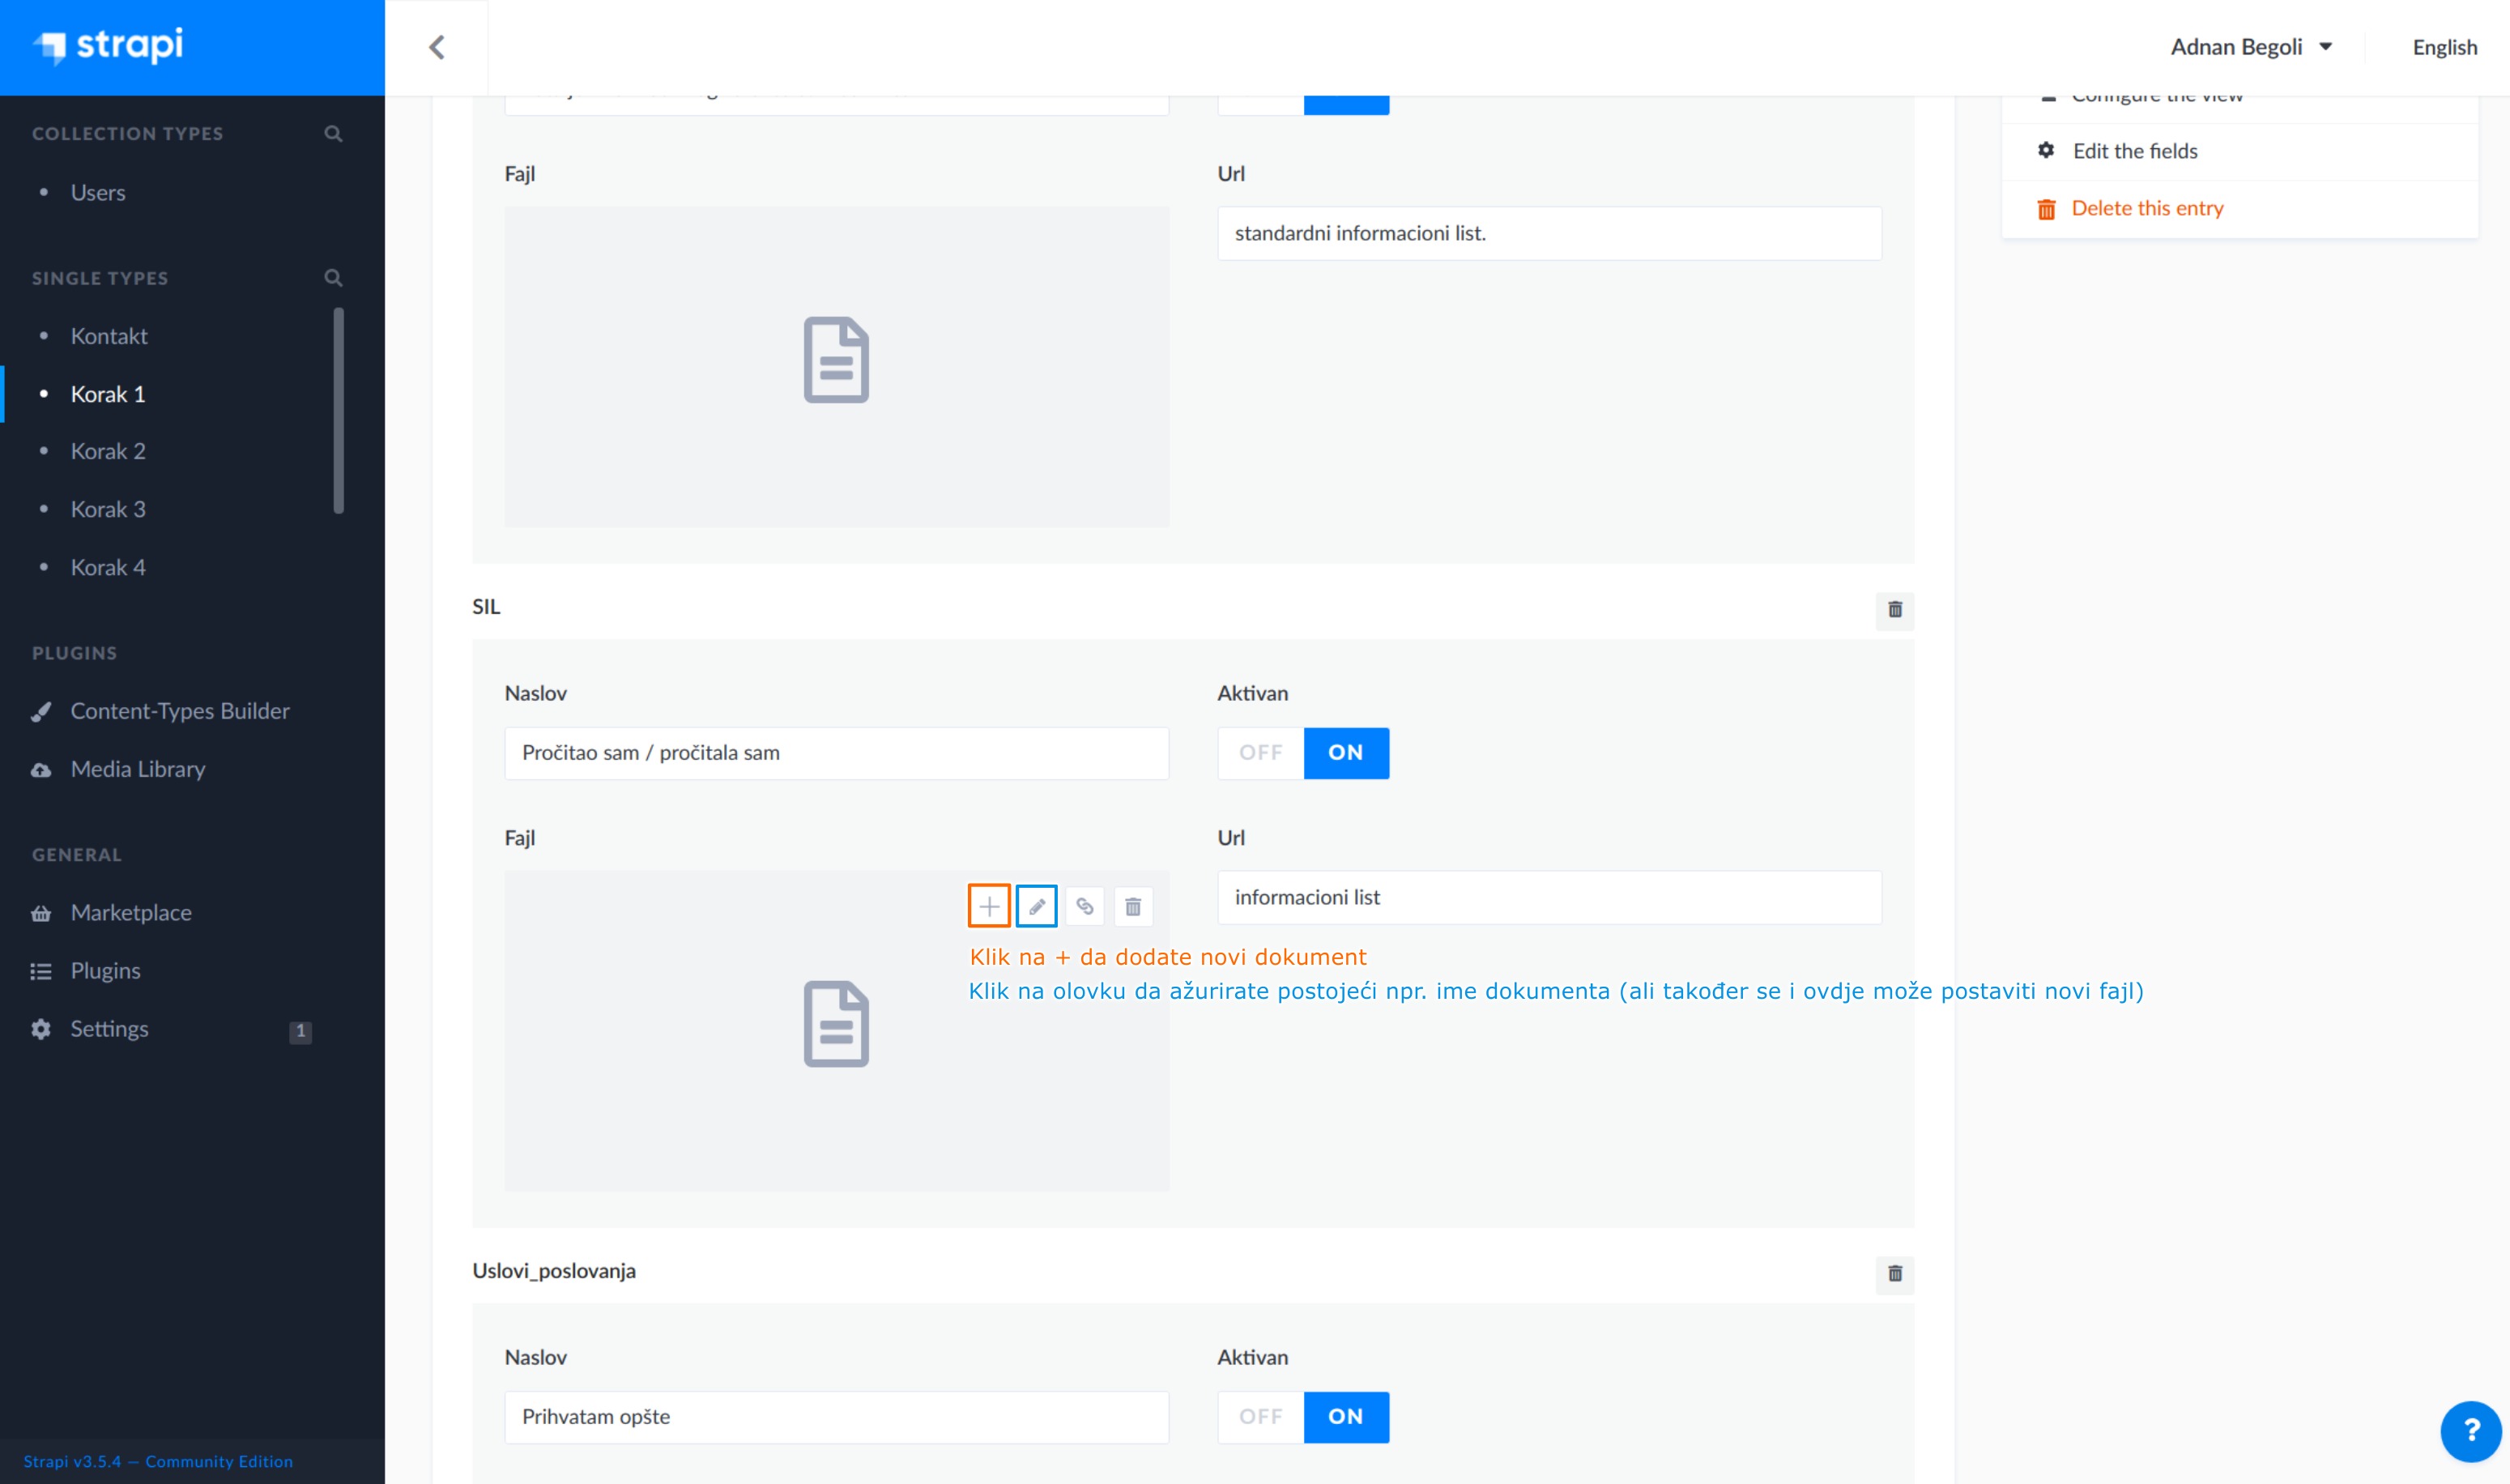
Task: Click trash icon in Fajl file toolbar
Action: coord(1132,906)
